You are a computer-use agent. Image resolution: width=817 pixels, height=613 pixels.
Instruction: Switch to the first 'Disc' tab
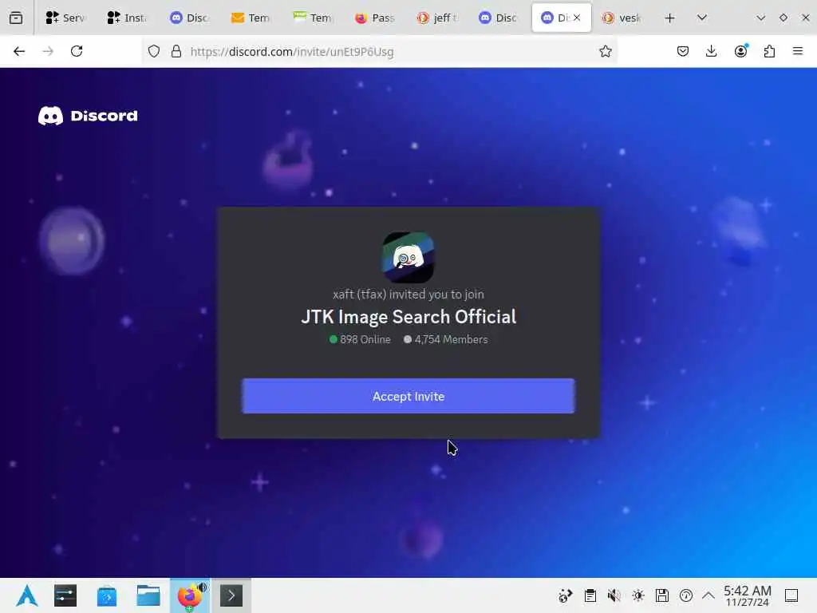pyautogui.click(x=189, y=18)
